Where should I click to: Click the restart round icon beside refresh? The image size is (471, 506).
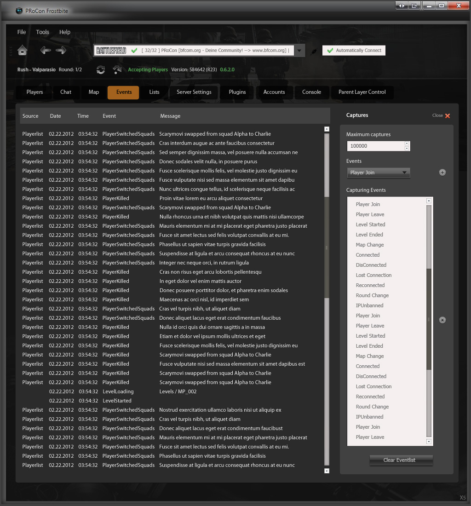tap(117, 70)
